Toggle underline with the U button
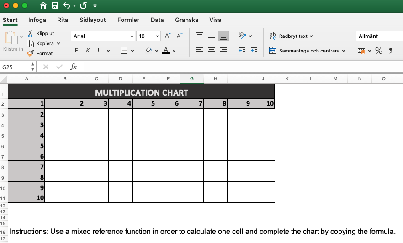Image resolution: width=403 pixels, height=243 pixels. point(100,51)
